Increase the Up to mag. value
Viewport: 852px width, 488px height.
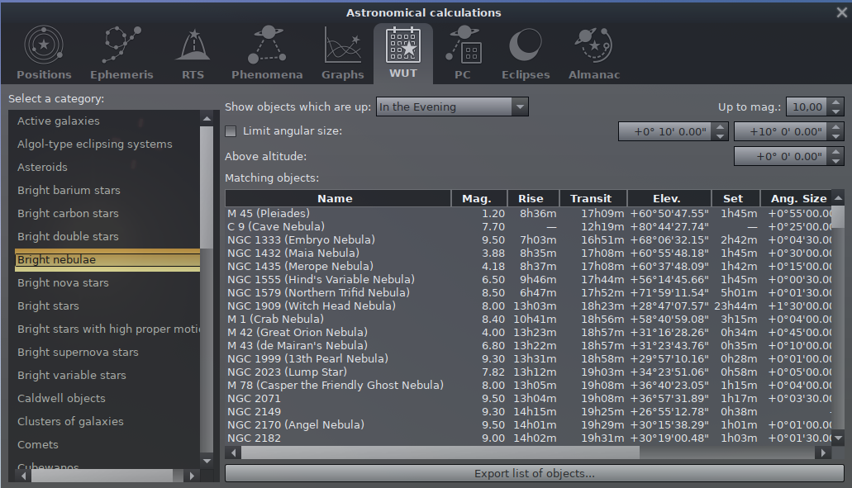[836, 102]
